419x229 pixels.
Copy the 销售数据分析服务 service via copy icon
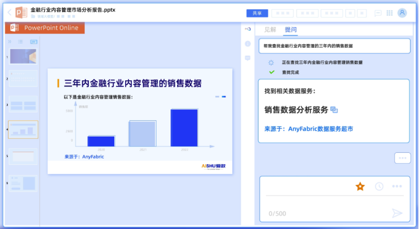(334, 110)
